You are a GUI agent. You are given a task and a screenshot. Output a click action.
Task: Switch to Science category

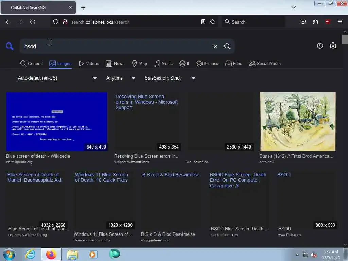[207, 64]
